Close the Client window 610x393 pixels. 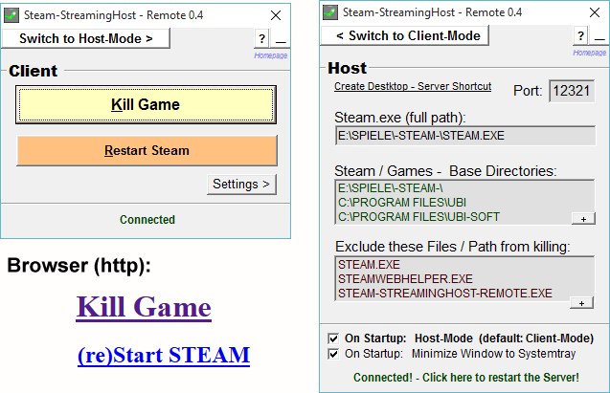[276, 15]
